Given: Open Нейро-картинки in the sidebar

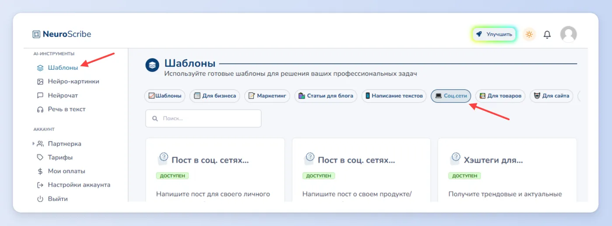Looking at the screenshot, I should (x=73, y=81).
